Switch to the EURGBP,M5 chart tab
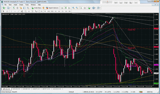The width and height of the screenshot is (160, 94). 26,89
